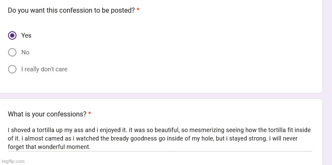332x165 pixels.
Task: Pick the I really don't care radio circle
Action: click(x=12, y=69)
